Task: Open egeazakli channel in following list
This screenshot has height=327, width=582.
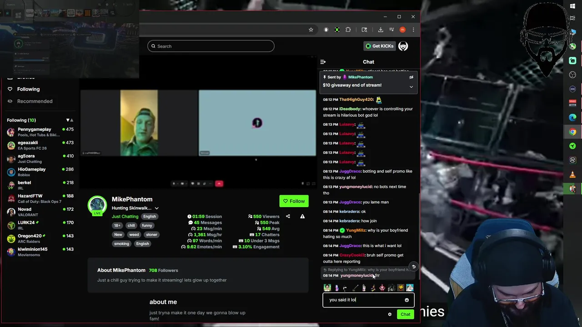Action: click(x=40, y=145)
